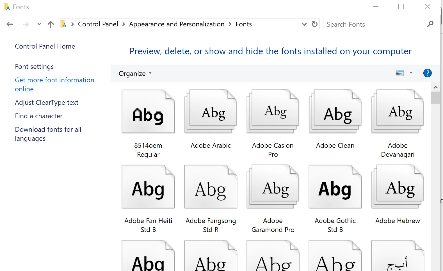Select the Adobe Garamond Pro font icon

tap(273, 187)
